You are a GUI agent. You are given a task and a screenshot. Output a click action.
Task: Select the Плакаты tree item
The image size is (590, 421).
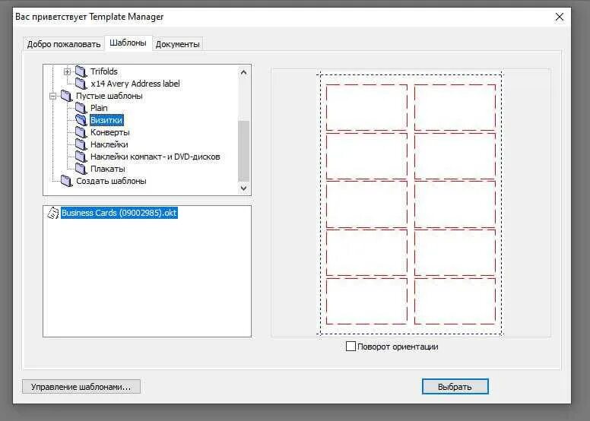[x=108, y=169]
